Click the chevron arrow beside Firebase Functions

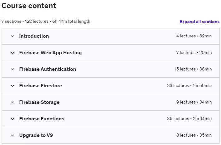12,119
